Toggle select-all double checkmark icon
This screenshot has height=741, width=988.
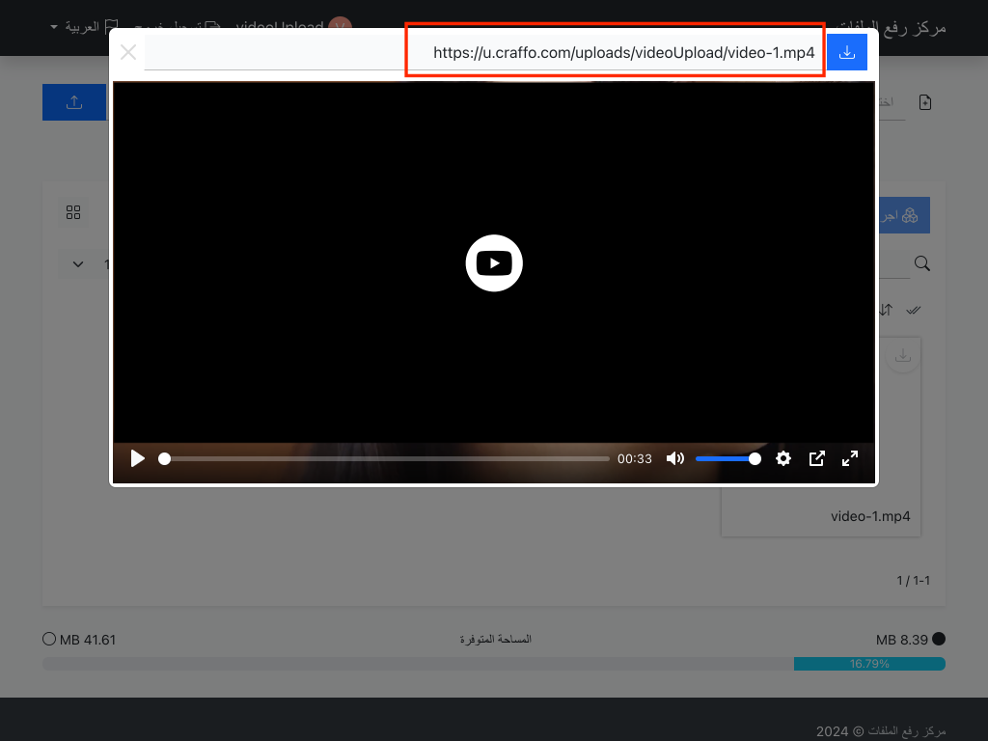(915, 310)
